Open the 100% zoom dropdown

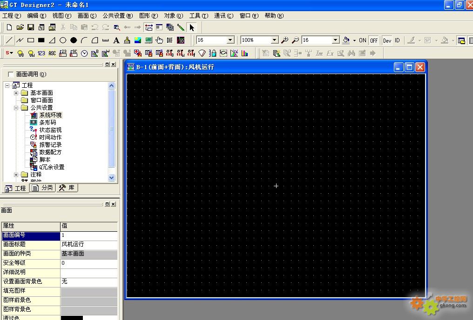[x=274, y=40]
